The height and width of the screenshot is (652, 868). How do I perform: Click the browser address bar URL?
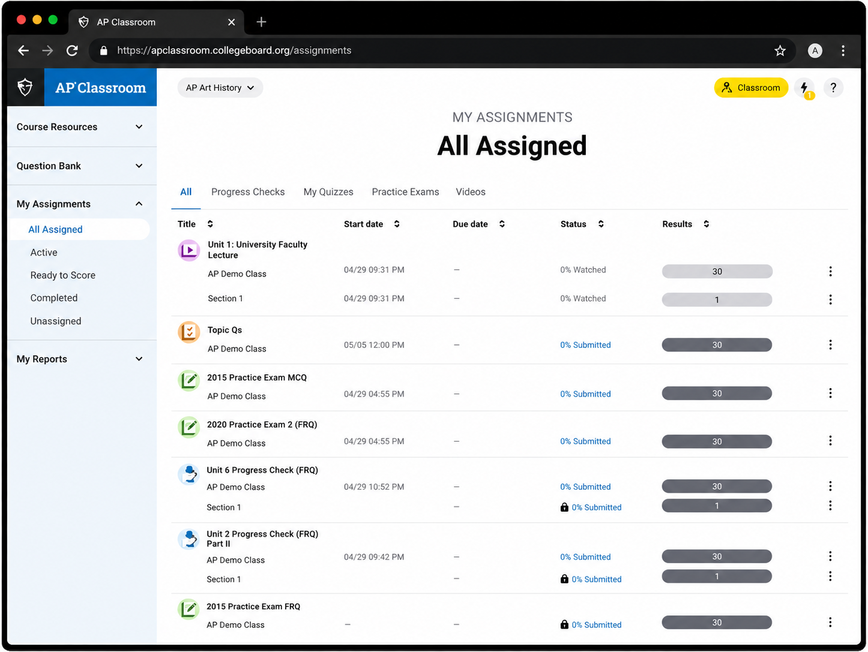(x=234, y=50)
